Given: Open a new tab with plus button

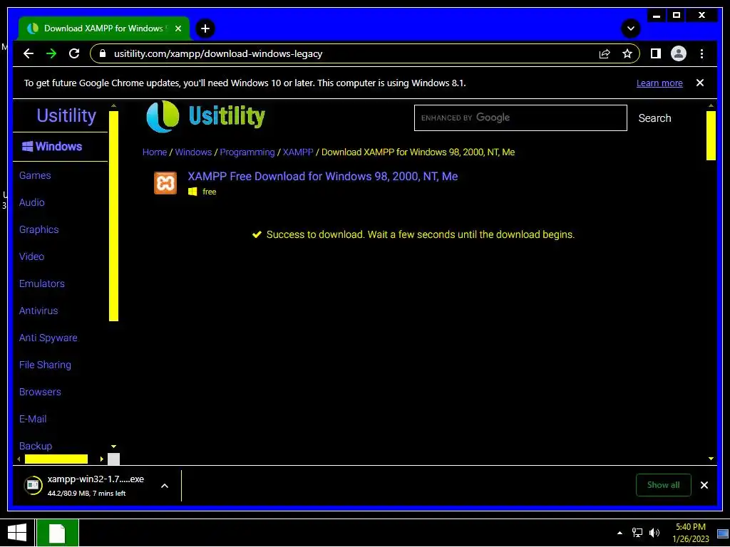Looking at the screenshot, I should point(205,28).
